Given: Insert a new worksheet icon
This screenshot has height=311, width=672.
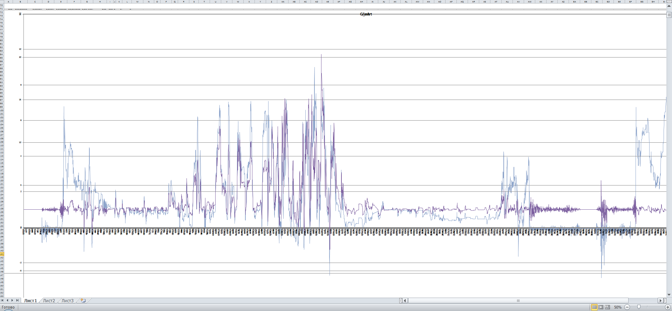Looking at the screenshot, I should pyautogui.click(x=83, y=300).
